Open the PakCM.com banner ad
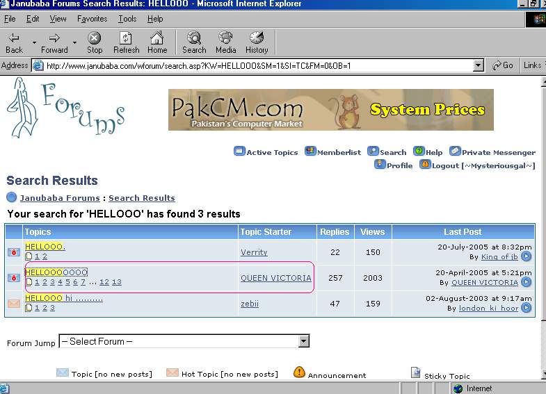The width and height of the screenshot is (546, 394). (x=331, y=110)
